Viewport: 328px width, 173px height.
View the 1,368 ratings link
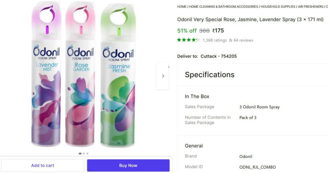[215, 40]
